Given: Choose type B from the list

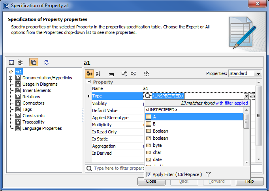Looking at the screenshot, I should 194,124.
